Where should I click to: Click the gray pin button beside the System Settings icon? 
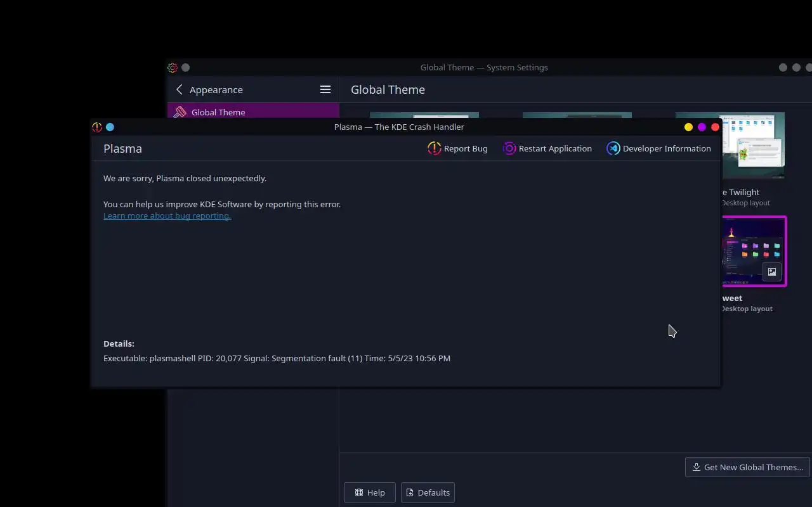pyautogui.click(x=185, y=67)
